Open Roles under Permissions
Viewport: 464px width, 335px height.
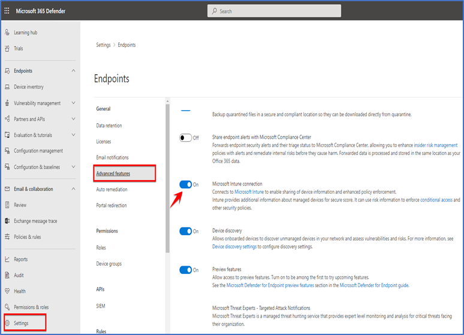tap(101, 248)
